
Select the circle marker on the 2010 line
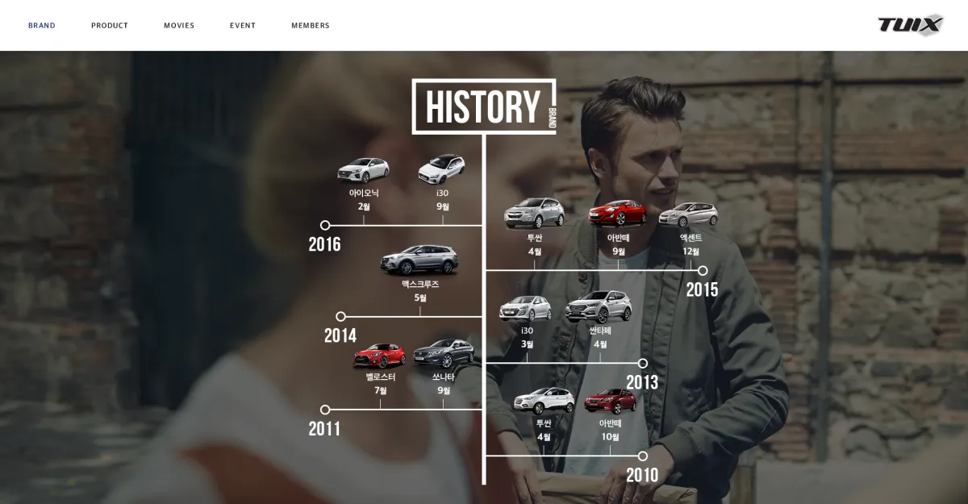tap(643, 456)
